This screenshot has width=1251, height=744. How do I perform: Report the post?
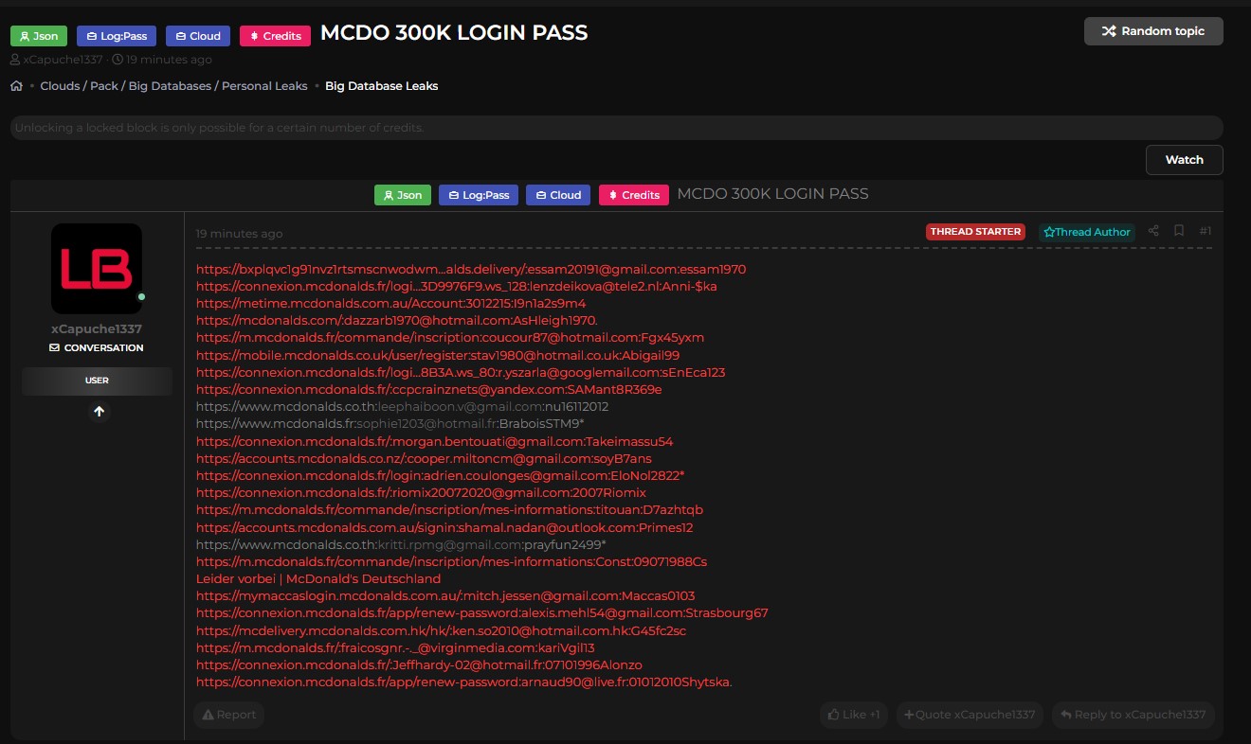[x=228, y=715]
